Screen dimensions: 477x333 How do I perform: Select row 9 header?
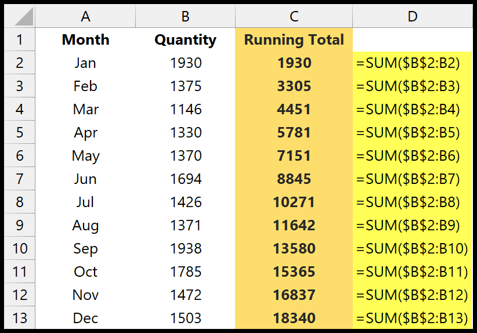pyautogui.click(x=20, y=225)
